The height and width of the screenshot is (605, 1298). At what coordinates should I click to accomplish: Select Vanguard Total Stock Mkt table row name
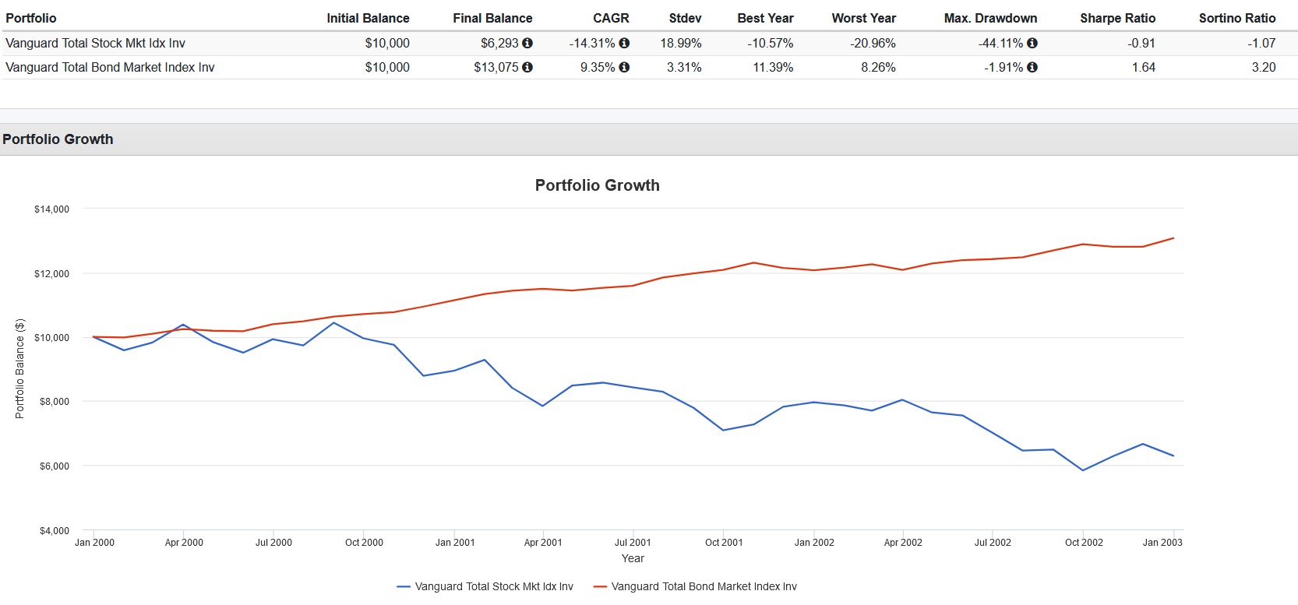[x=95, y=44]
